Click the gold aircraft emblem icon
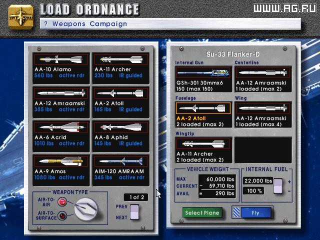The width and height of the screenshot is (320, 240). (x=20, y=17)
